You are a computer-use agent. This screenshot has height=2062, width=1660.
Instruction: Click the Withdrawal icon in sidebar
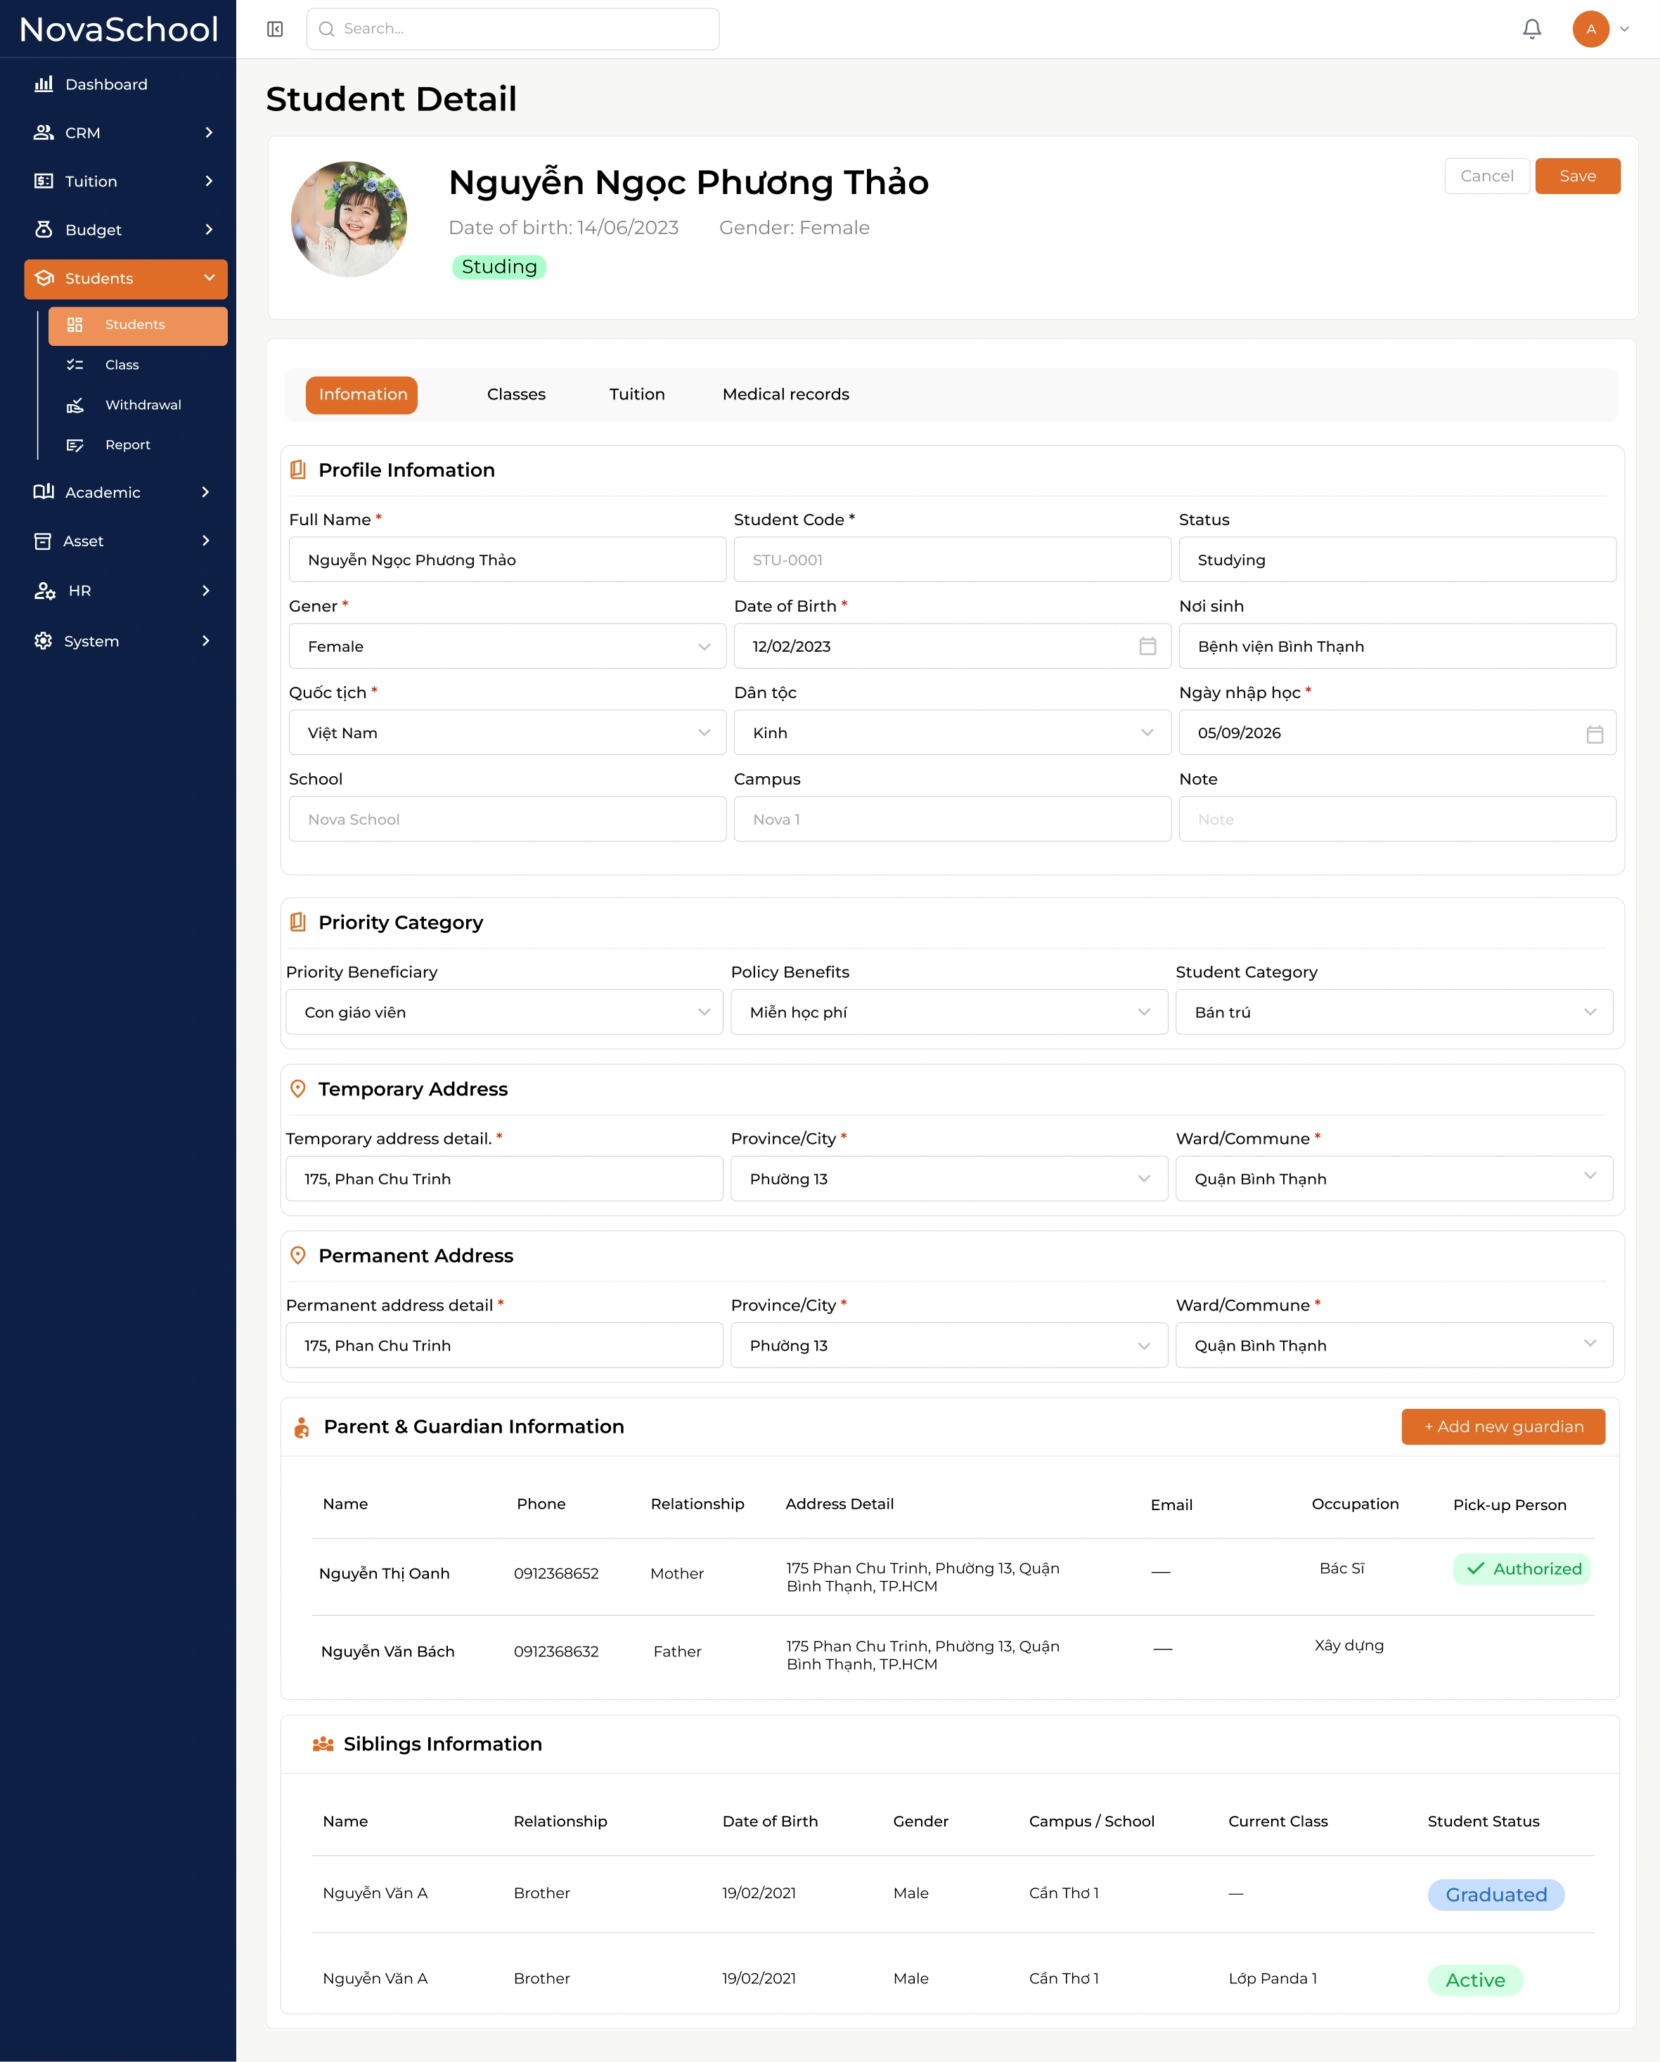click(x=75, y=406)
